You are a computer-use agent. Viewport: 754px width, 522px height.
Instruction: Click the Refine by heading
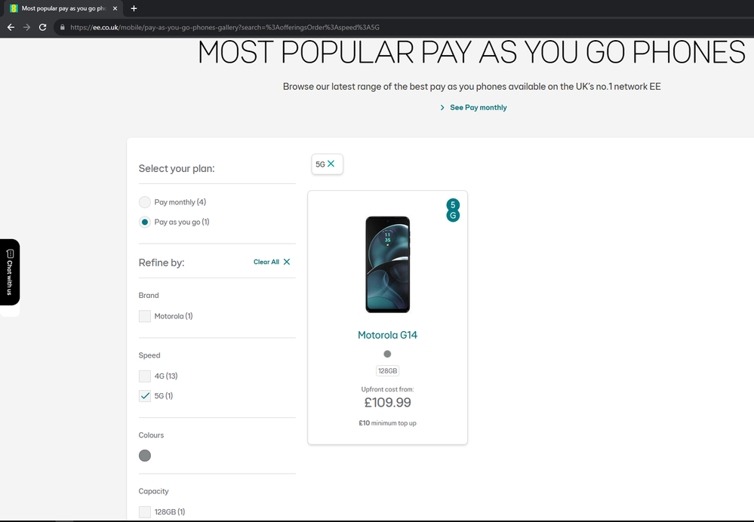(162, 263)
